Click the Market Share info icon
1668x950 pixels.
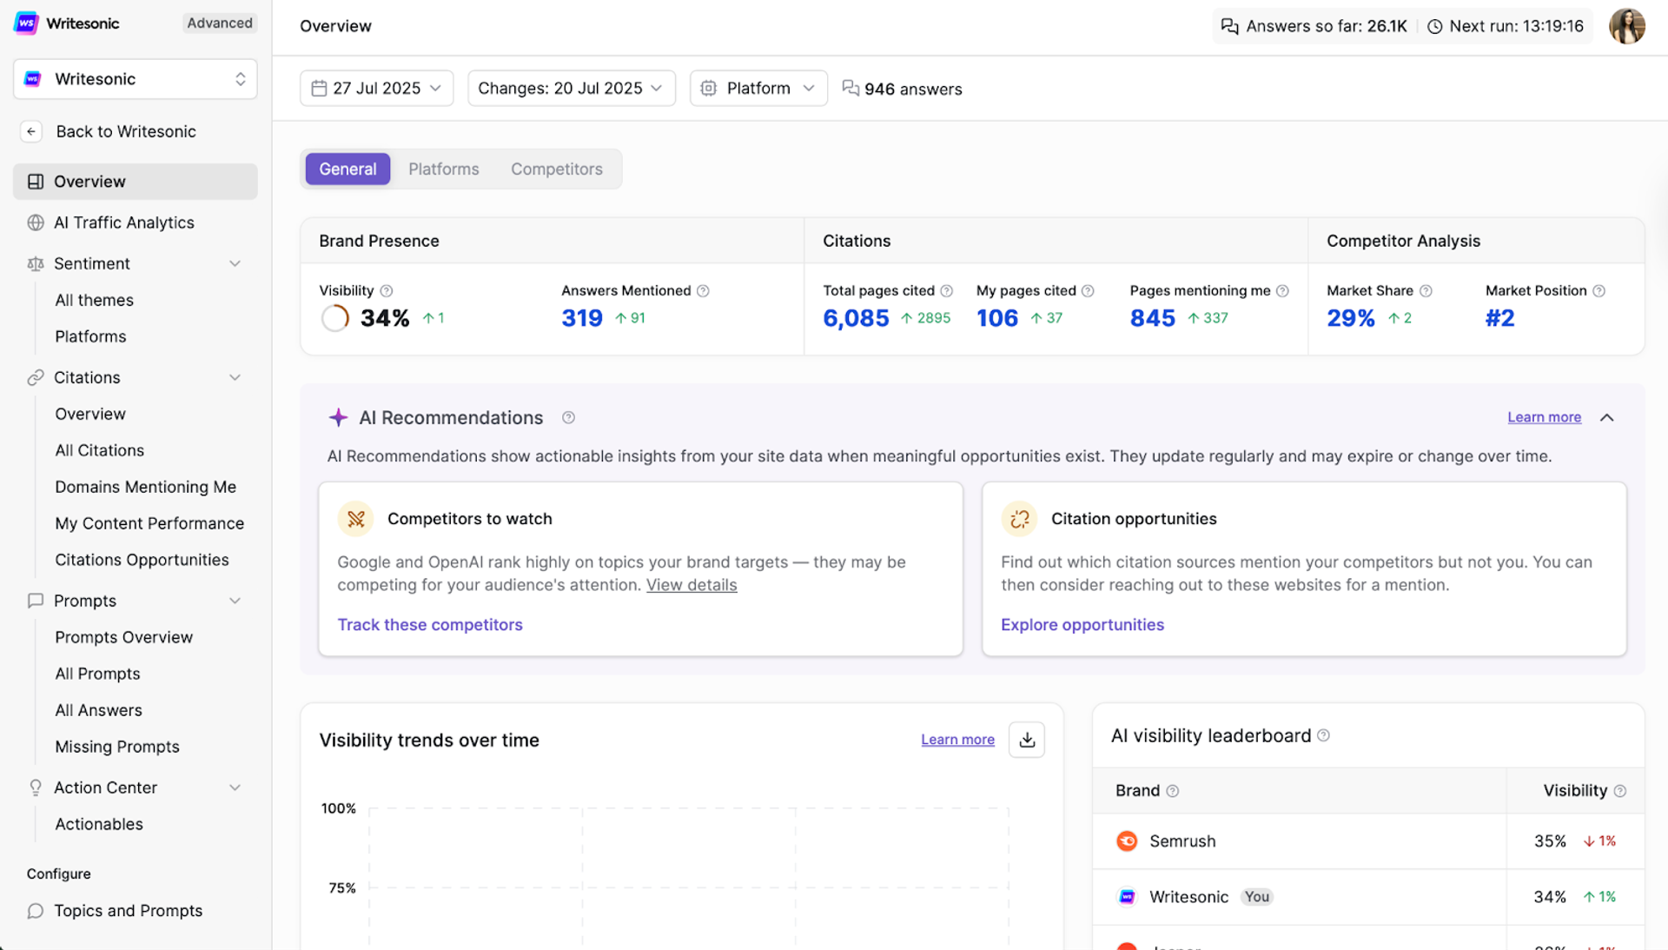pyautogui.click(x=1426, y=291)
